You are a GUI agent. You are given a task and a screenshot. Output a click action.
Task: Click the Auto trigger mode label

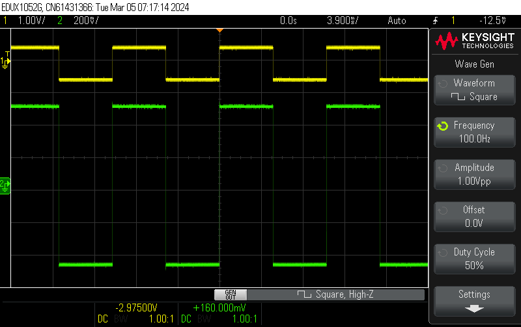(x=397, y=21)
